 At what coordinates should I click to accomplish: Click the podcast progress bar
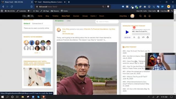pyautogui.click(x=141, y=34)
